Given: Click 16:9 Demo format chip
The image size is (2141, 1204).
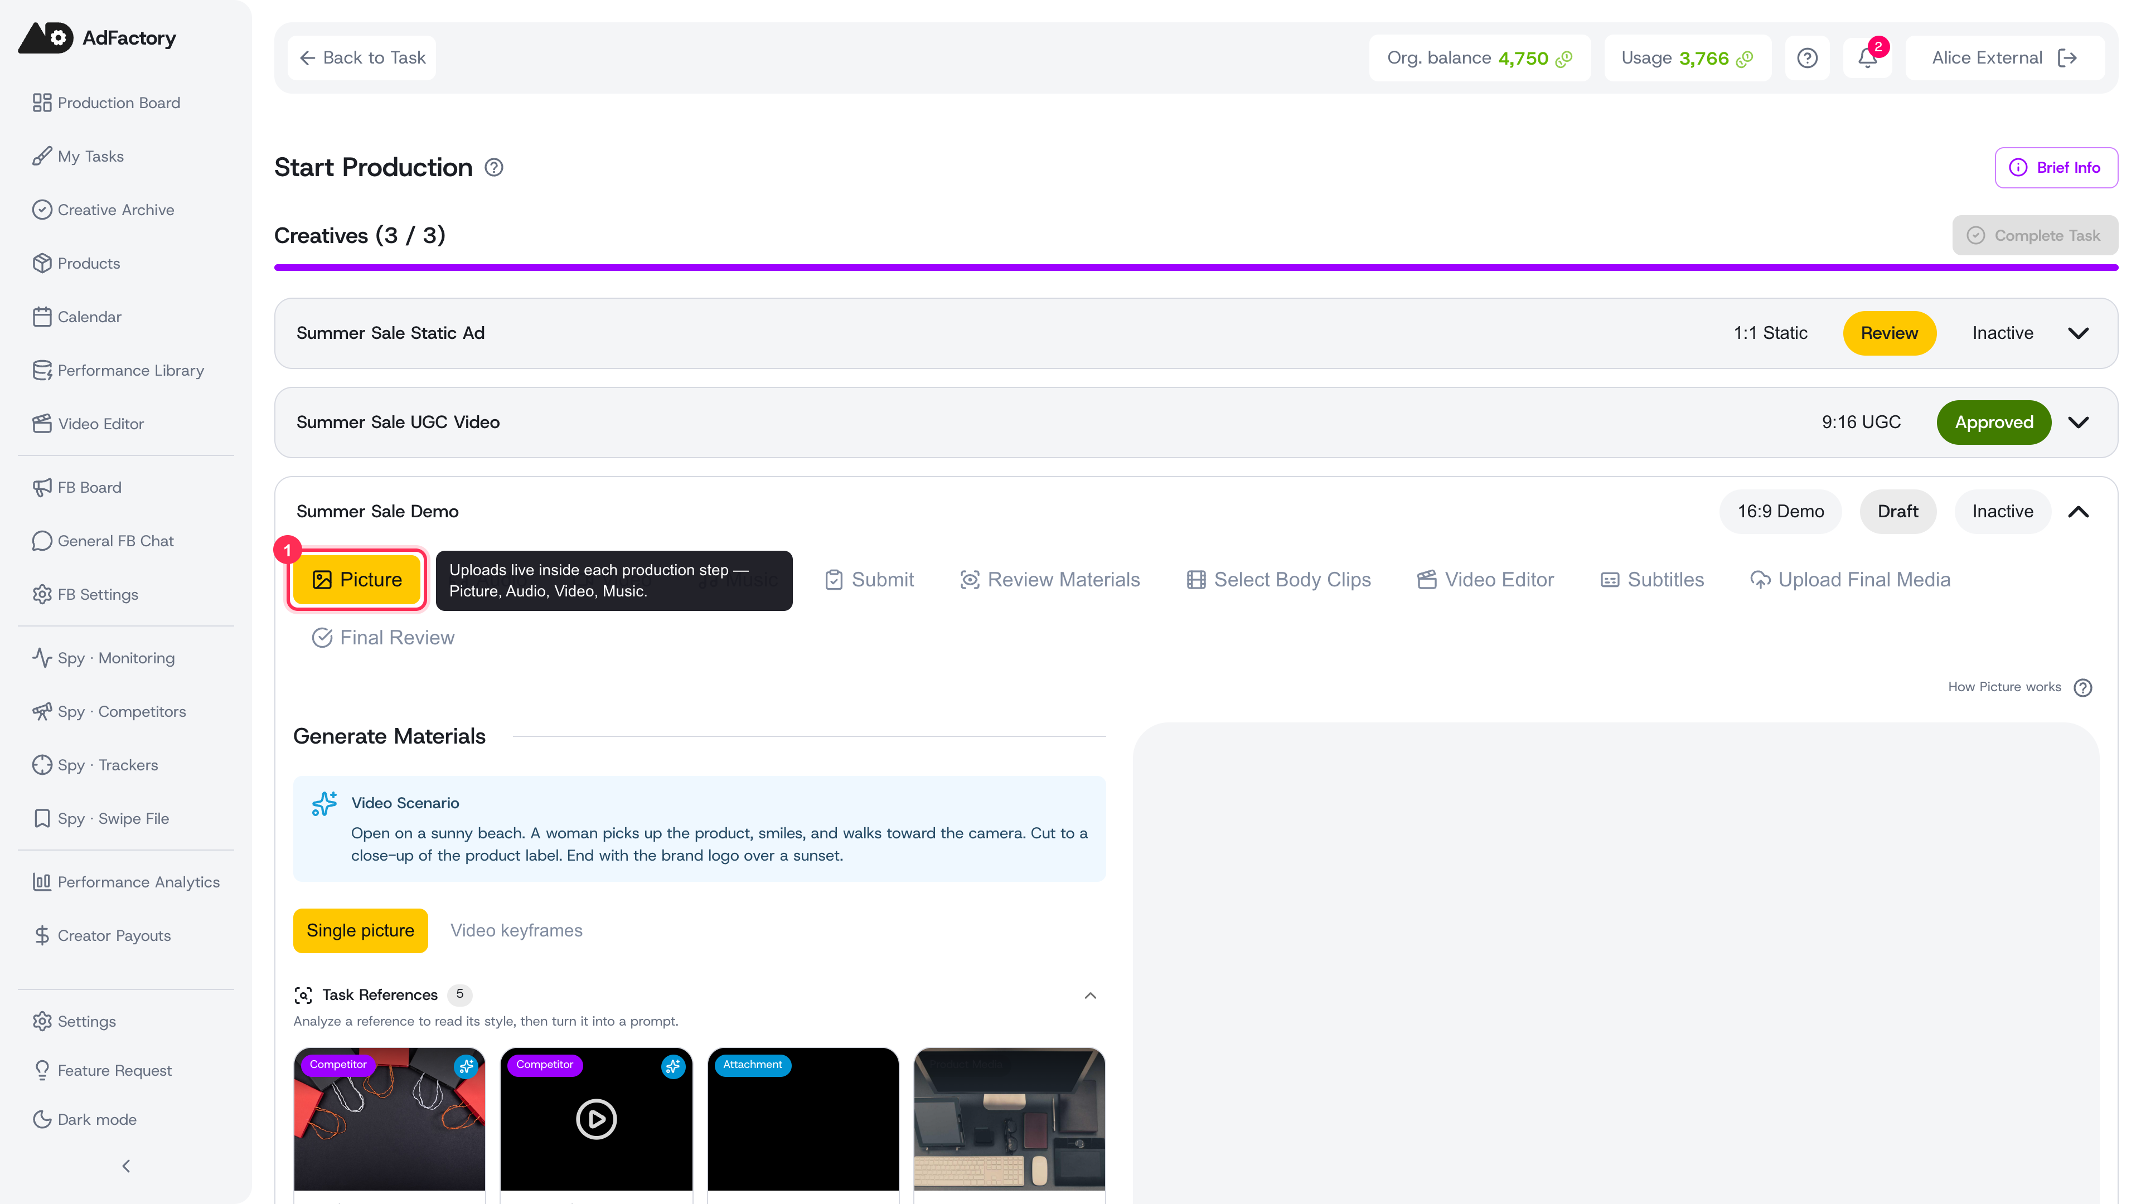Looking at the screenshot, I should pyautogui.click(x=1780, y=512).
